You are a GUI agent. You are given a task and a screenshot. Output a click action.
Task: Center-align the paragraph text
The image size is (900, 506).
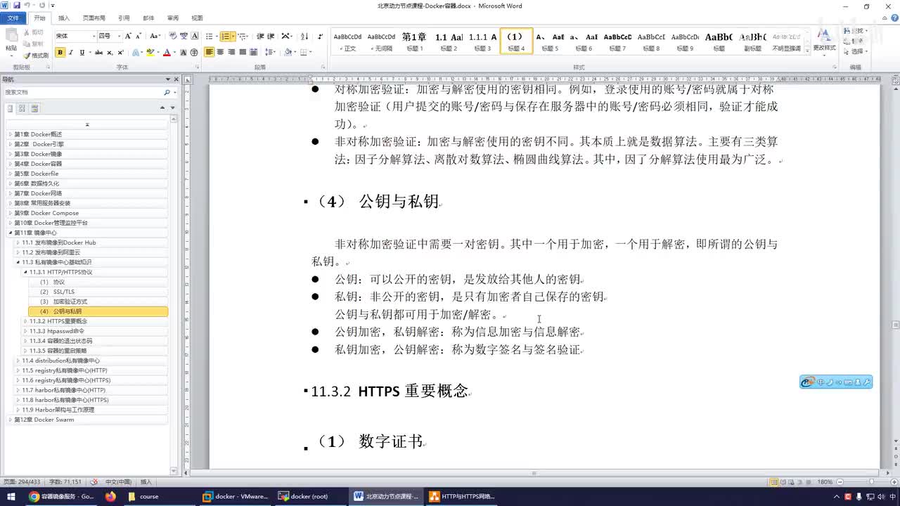click(x=220, y=52)
